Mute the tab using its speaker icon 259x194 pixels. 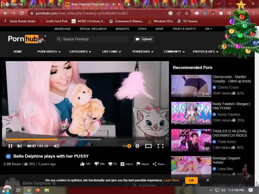[x=114, y=4]
